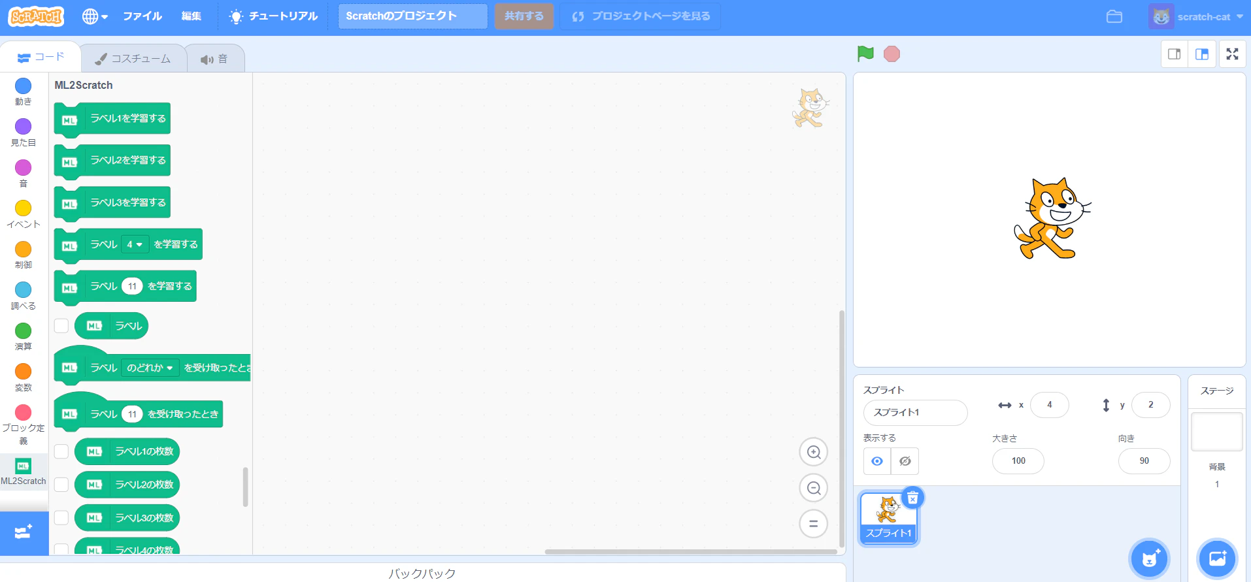1251x582 pixels.
Task: Click the workspace vertical scrollbar
Action: coord(842,428)
